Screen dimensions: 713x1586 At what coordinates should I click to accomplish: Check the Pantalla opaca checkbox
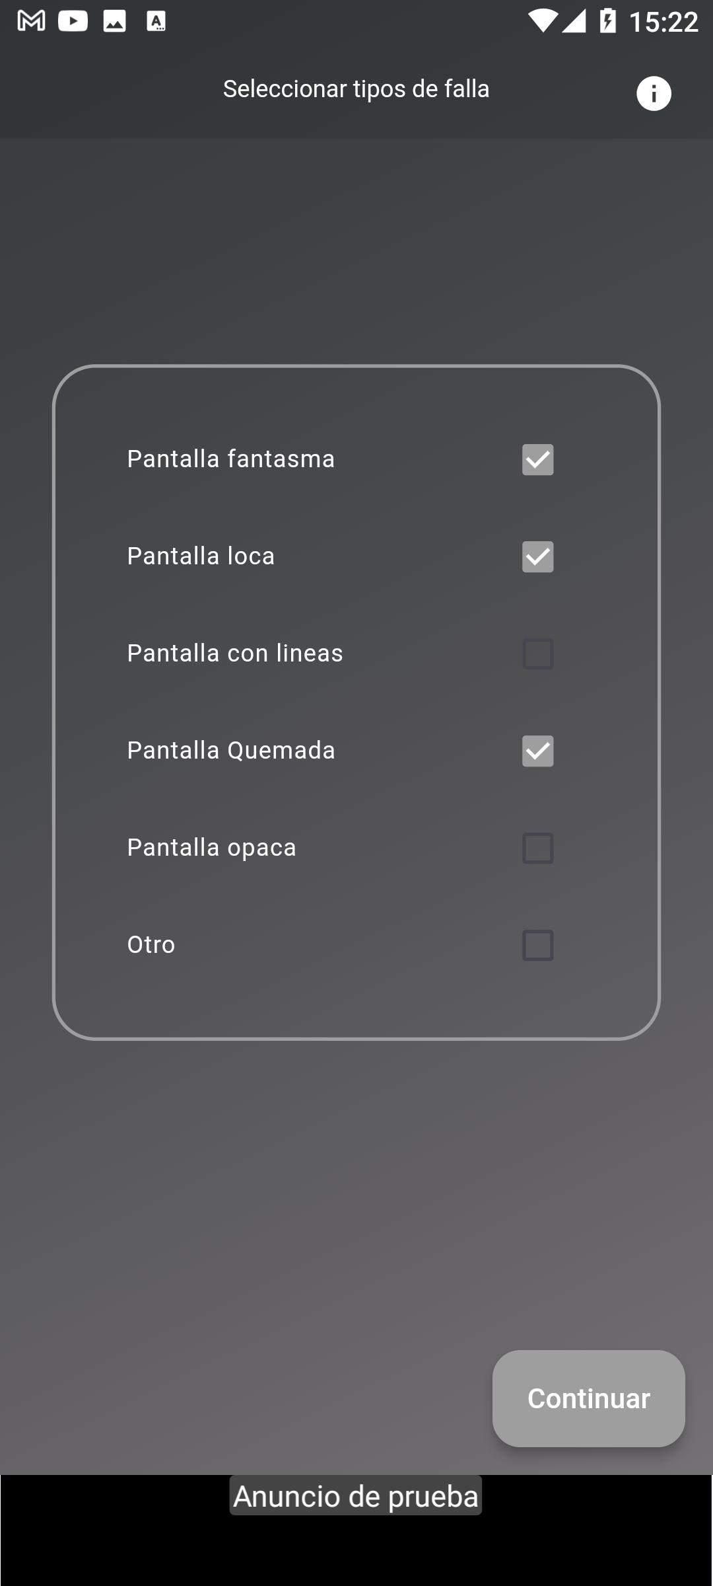tap(537, 849)
